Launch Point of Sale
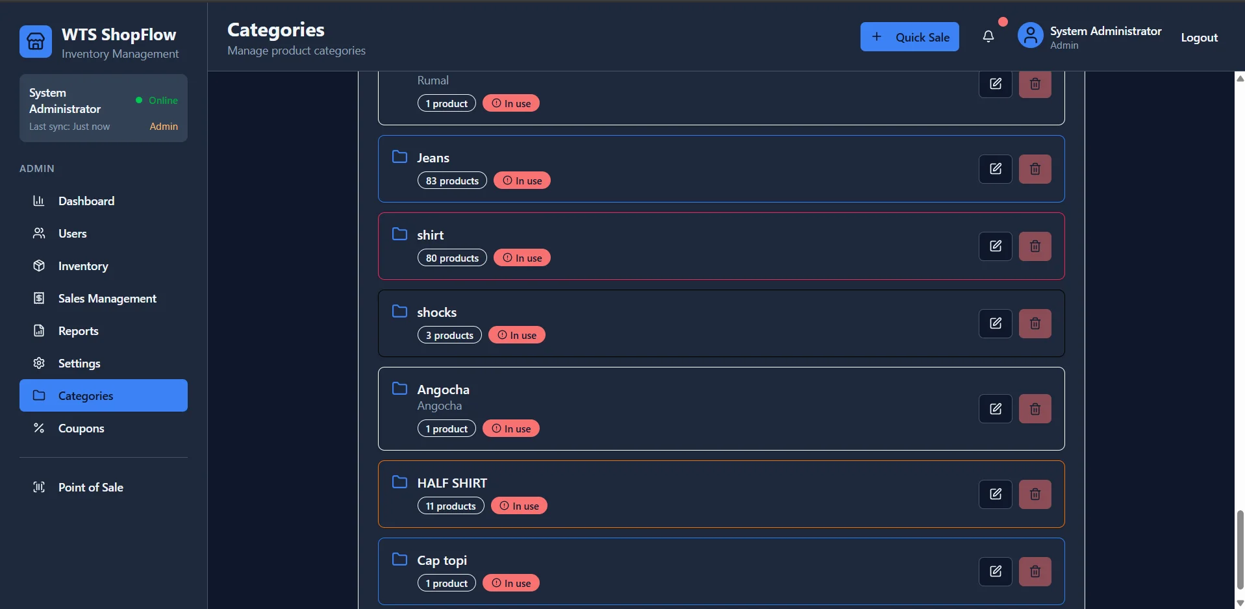 coord(103,488)
